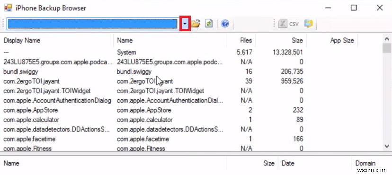This screenshot has width=392, height=175.
Task: Click the list scrollbar up arrow
Action: point(387,39)
